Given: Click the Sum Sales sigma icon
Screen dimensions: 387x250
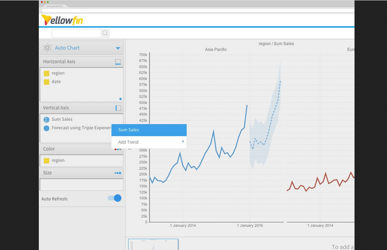Looking at the screenshot, I should [x=46, y=119].
